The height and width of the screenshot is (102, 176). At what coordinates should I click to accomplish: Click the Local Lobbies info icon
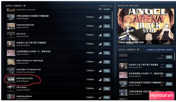pos(138,49)
